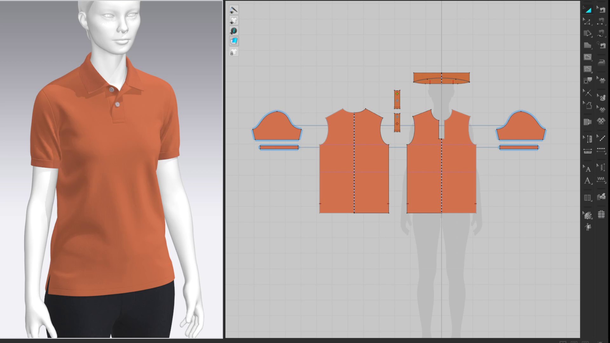Viewport: 610px width, 343px height.
Task: Select the Segment Puckering zigzag tool
Action: (x=601, y=180)
